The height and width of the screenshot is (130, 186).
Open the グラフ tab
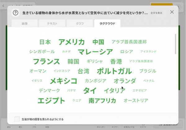click(80, 23)
